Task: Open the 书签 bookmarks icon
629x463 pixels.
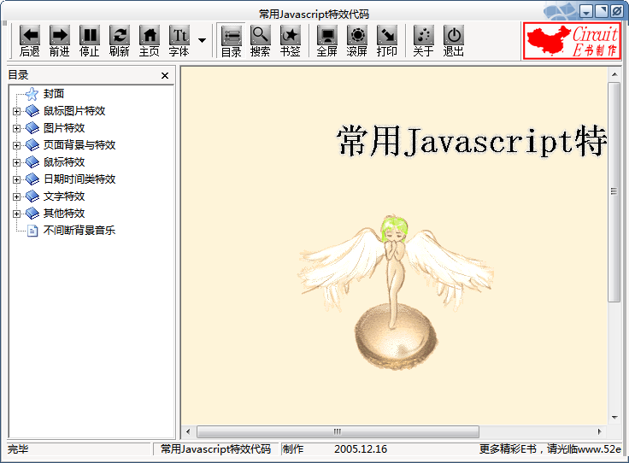Action: (291, 36)
